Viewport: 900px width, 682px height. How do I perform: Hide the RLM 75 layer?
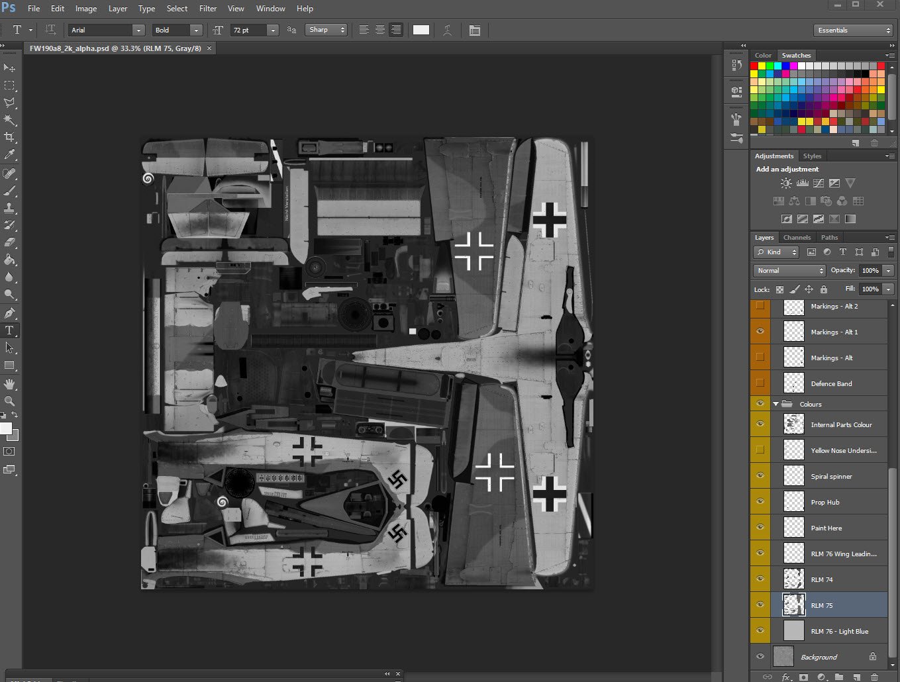pyautogui.click(x=760, y=605)
